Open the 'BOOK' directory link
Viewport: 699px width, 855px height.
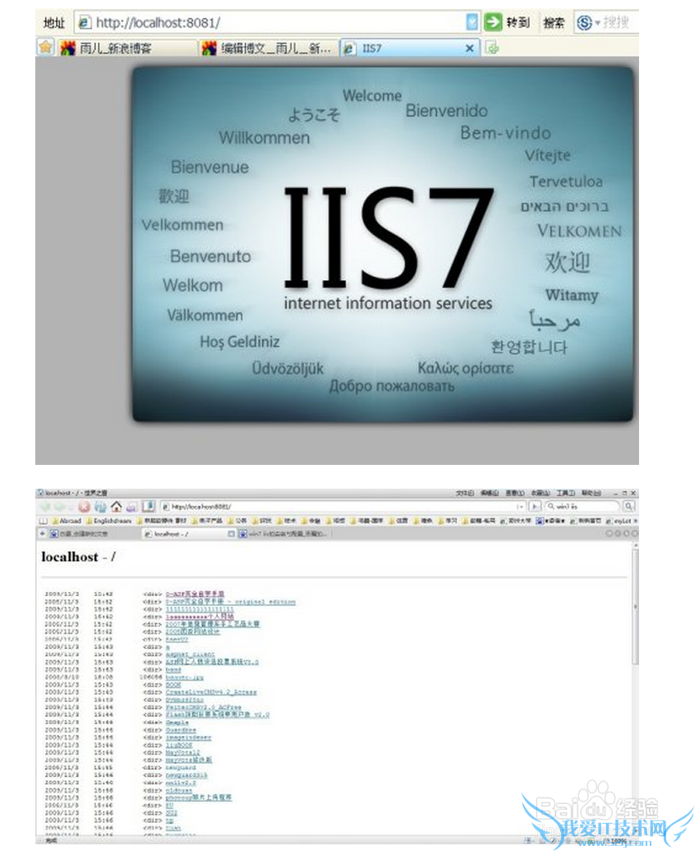tap(173, 685)
